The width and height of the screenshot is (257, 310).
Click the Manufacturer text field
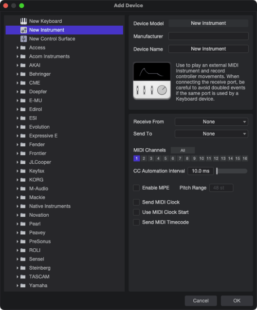coord(208,36)
